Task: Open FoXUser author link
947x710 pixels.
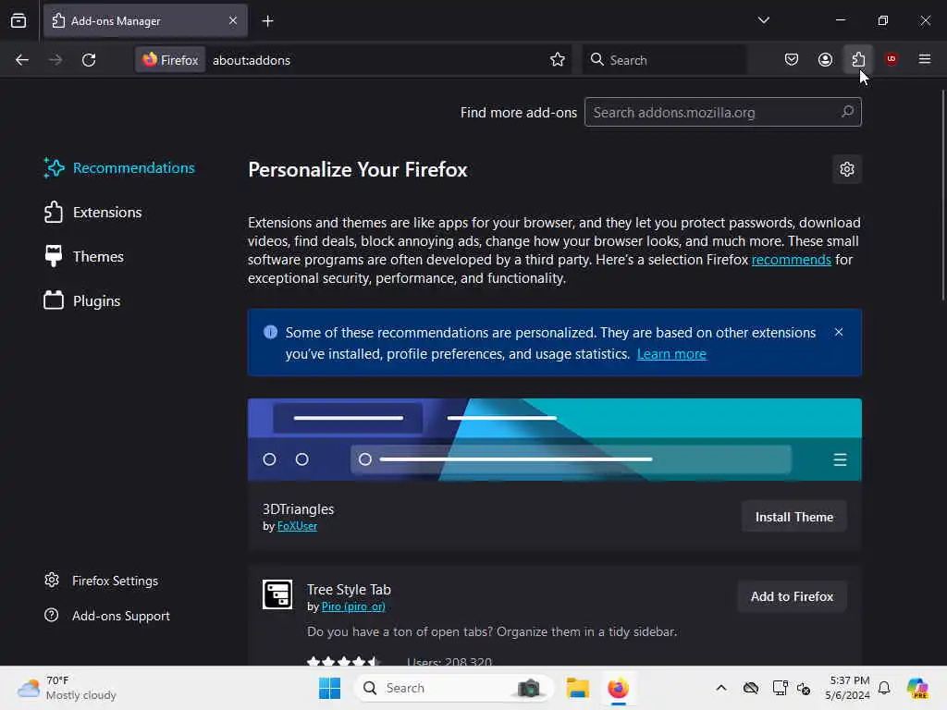Action: point(297,526)
